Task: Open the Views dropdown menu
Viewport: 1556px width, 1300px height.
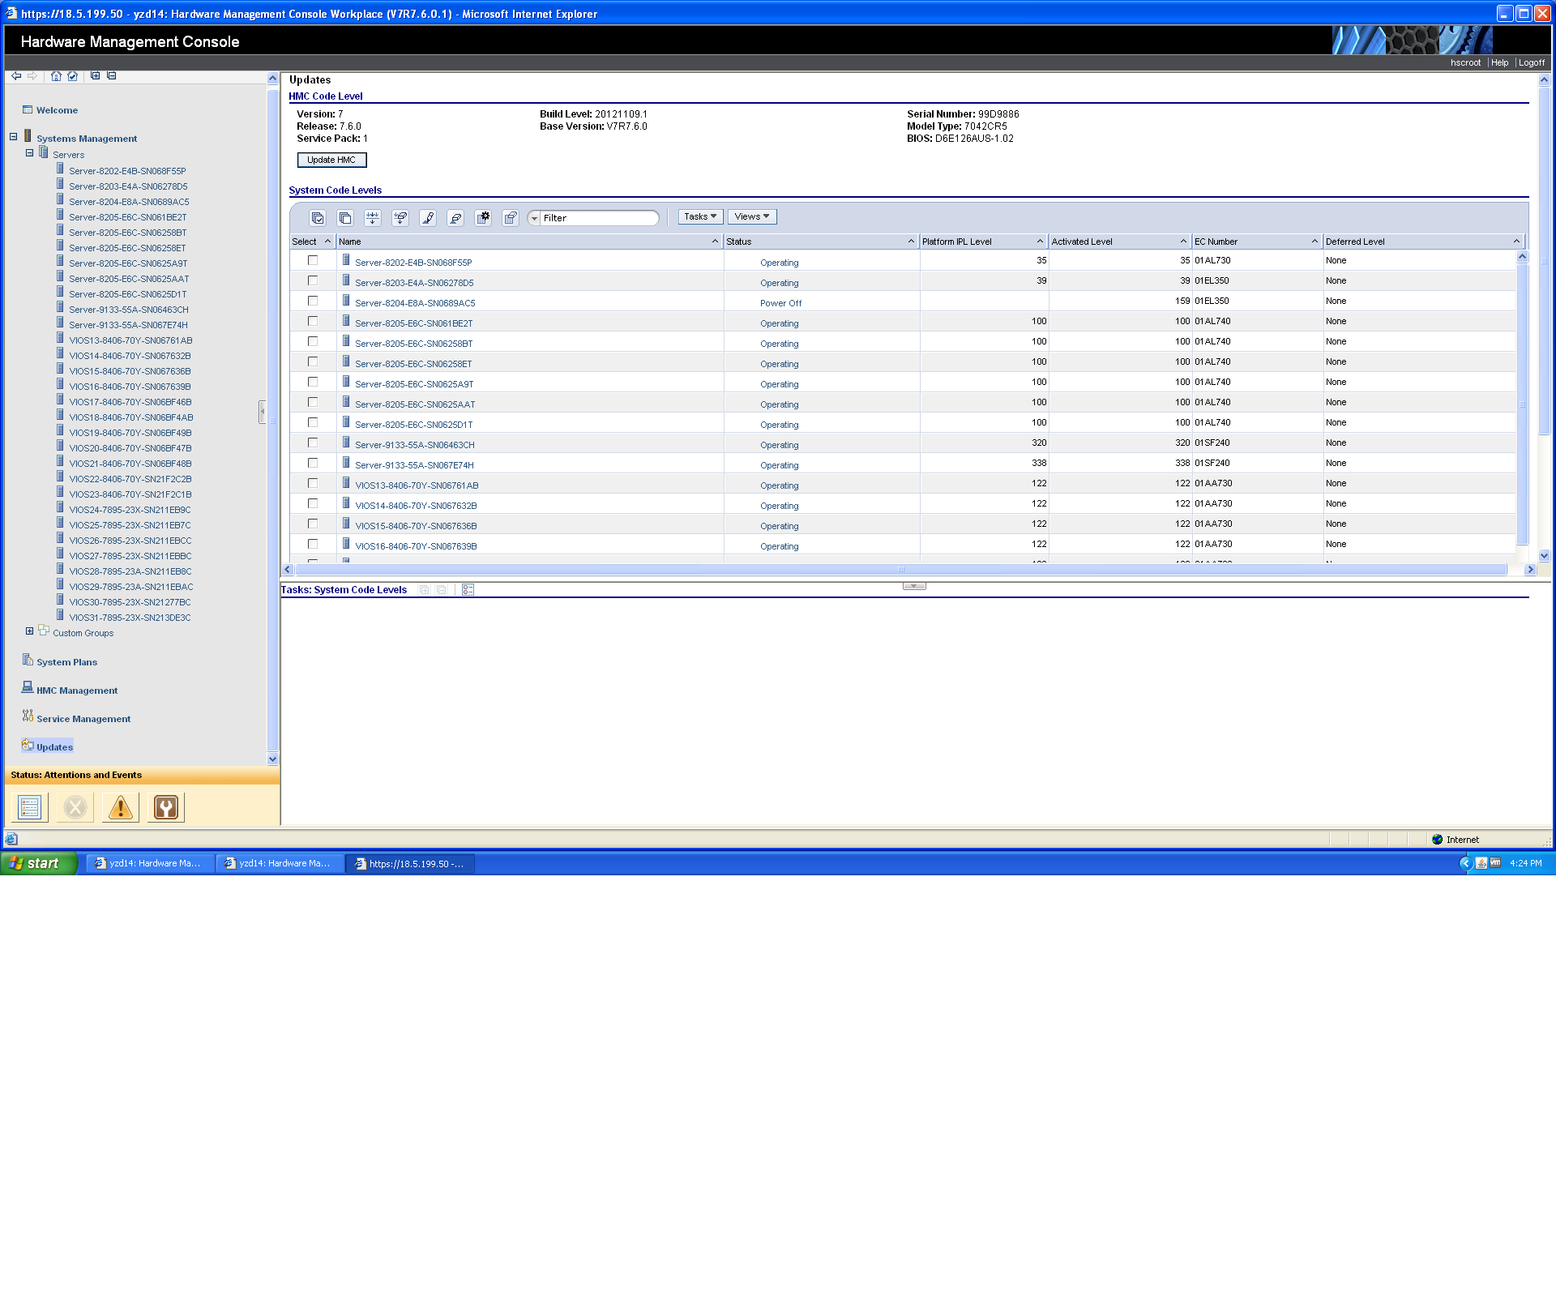Action: 752,217
